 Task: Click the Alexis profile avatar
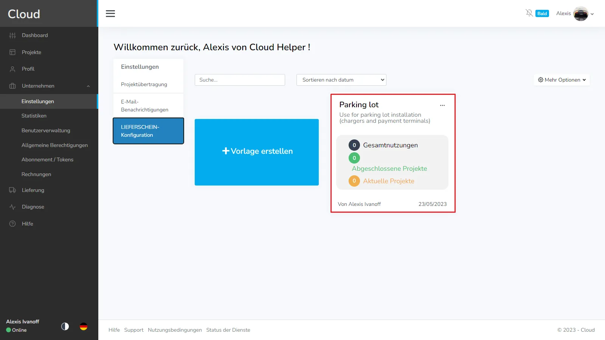[581, 14]
